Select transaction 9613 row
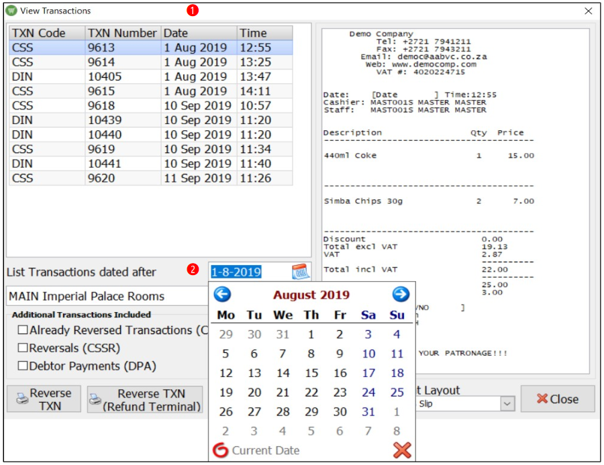Screen dimensions: 604x465 pyautogui.click(x=150, y=48)
